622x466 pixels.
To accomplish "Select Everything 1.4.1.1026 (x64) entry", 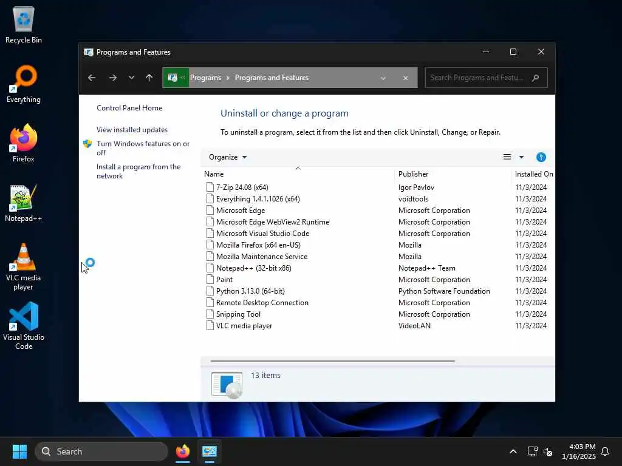I will tap(258, 199).
